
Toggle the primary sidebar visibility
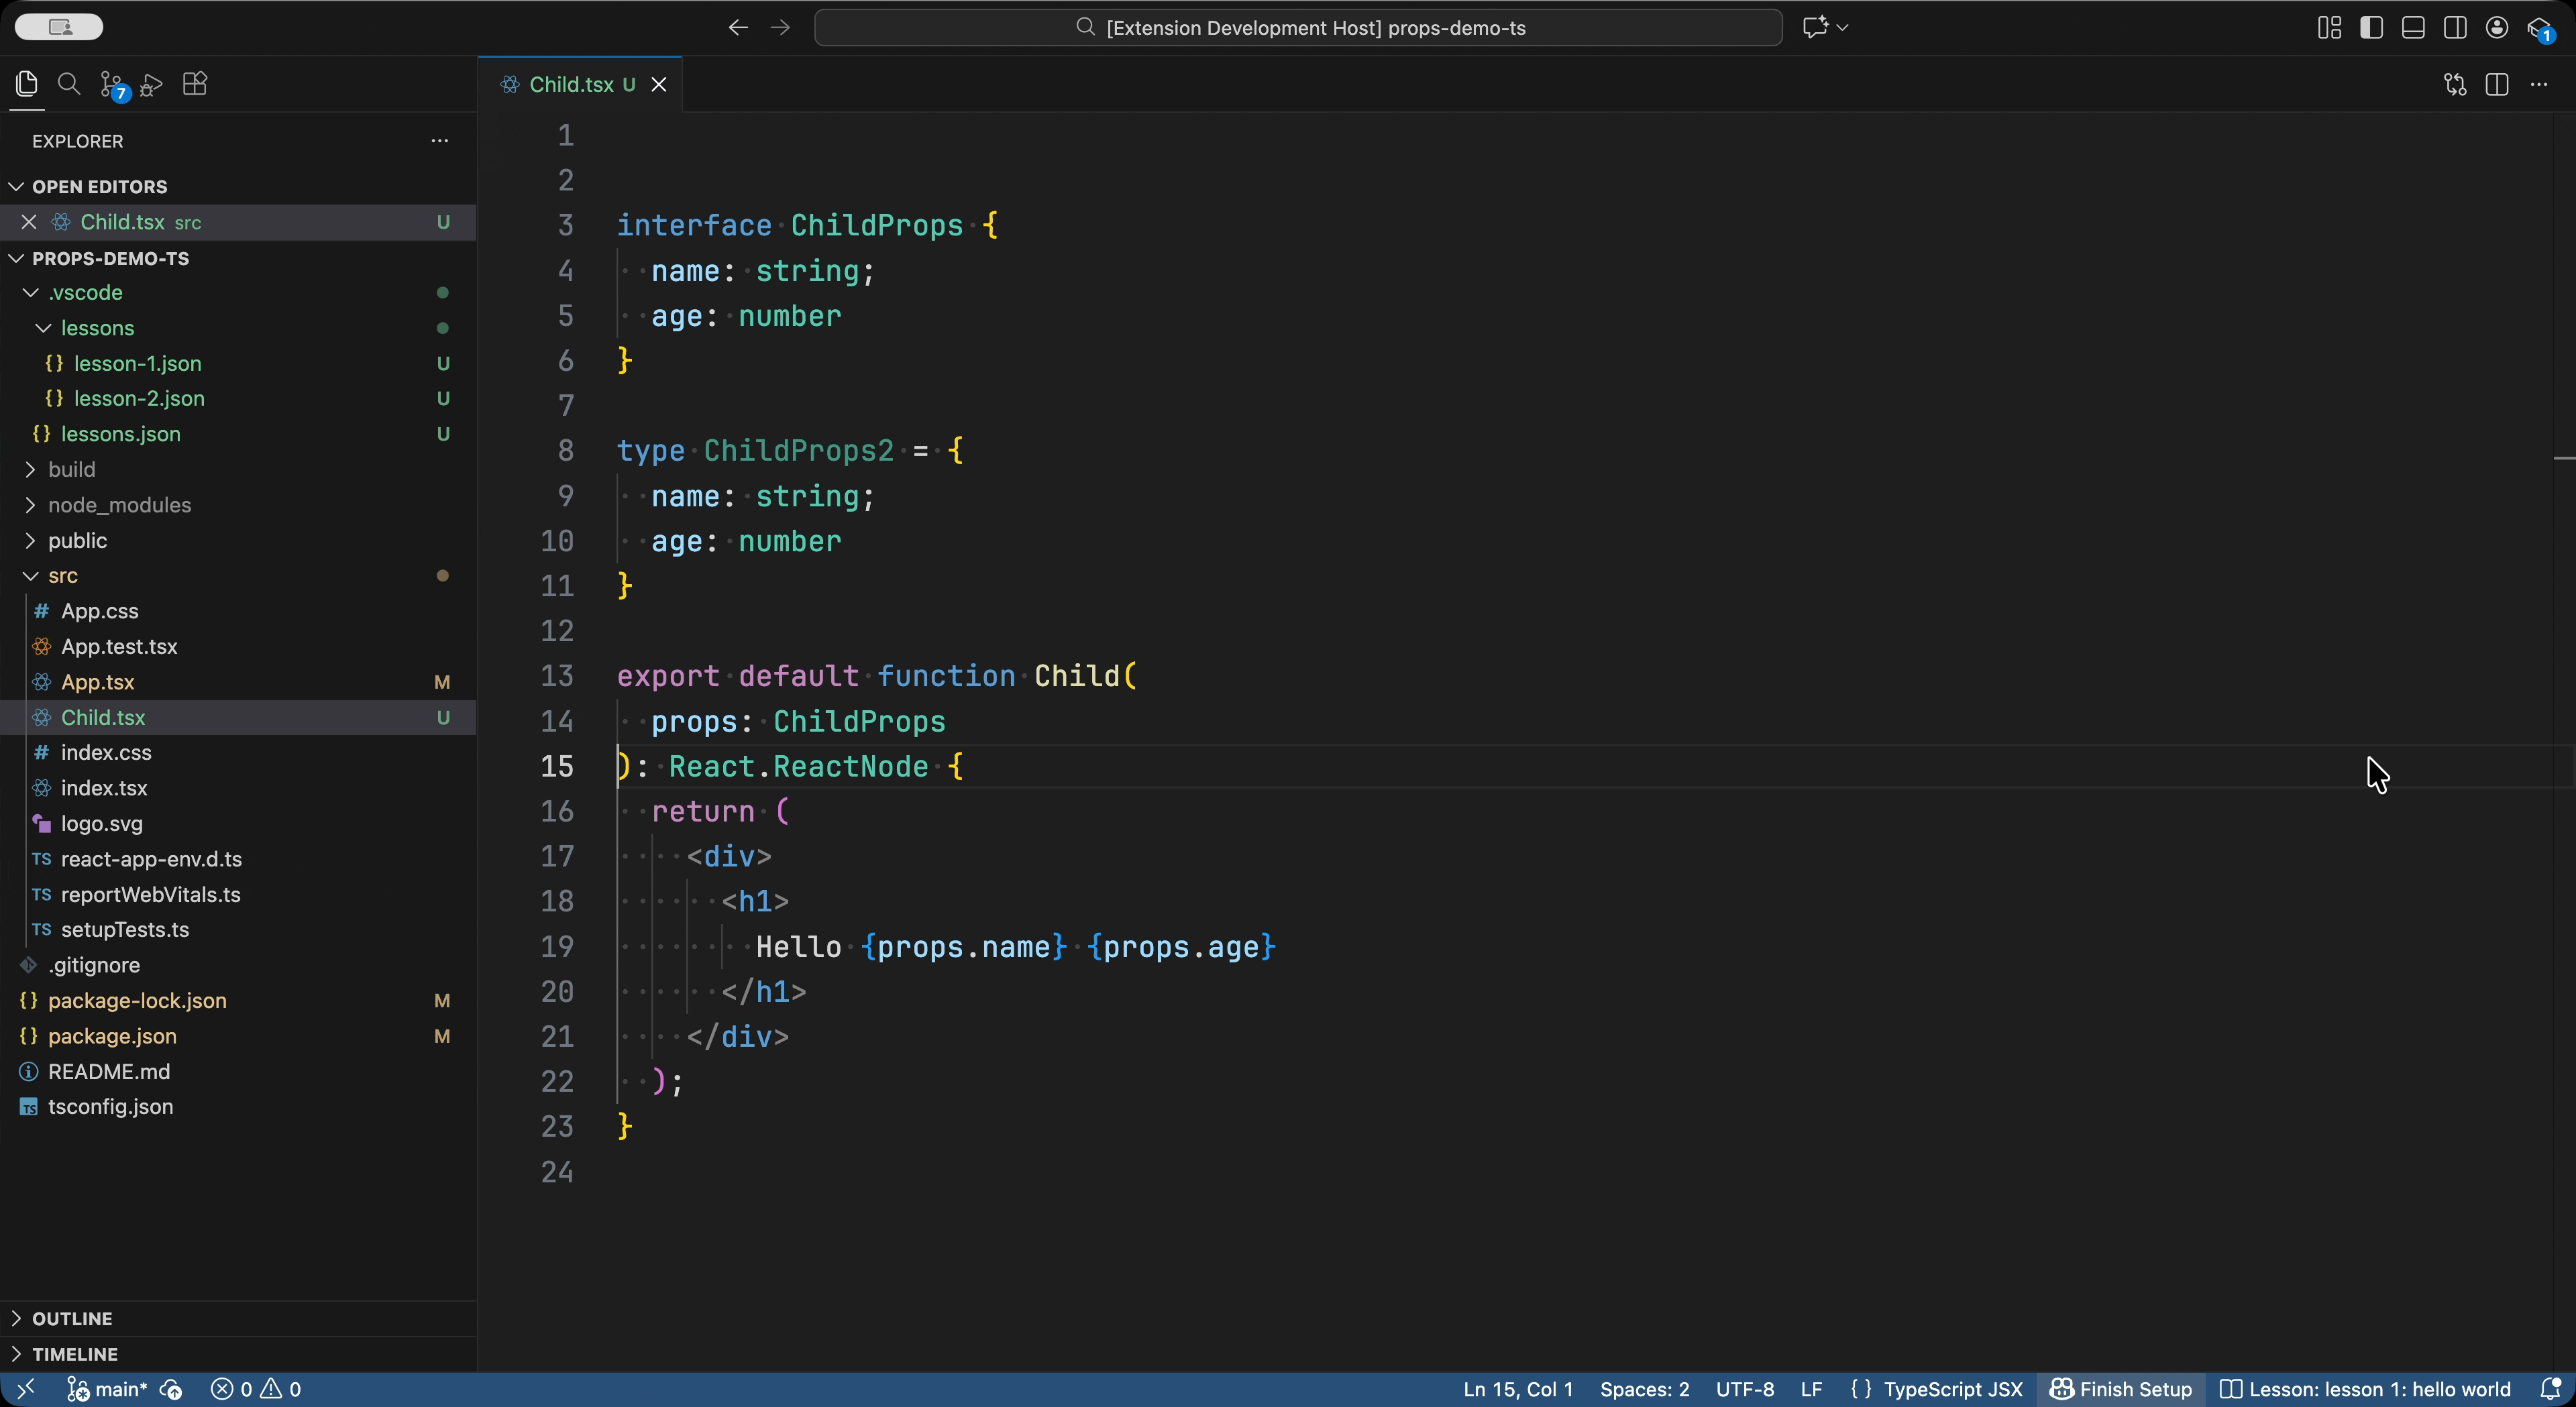pos(2370,27)
